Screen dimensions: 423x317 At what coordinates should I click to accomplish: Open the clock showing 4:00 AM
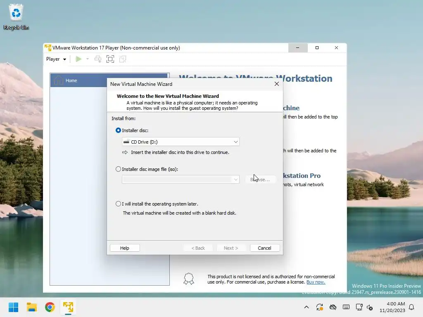click(392, 307)
